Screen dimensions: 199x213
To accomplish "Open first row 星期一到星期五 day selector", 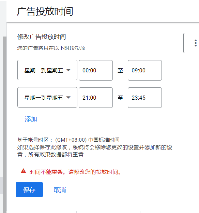I will [x=47, y=70].
